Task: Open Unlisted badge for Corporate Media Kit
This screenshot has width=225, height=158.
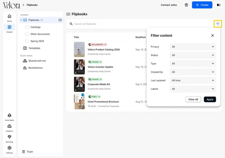Action: pos(95,79)
